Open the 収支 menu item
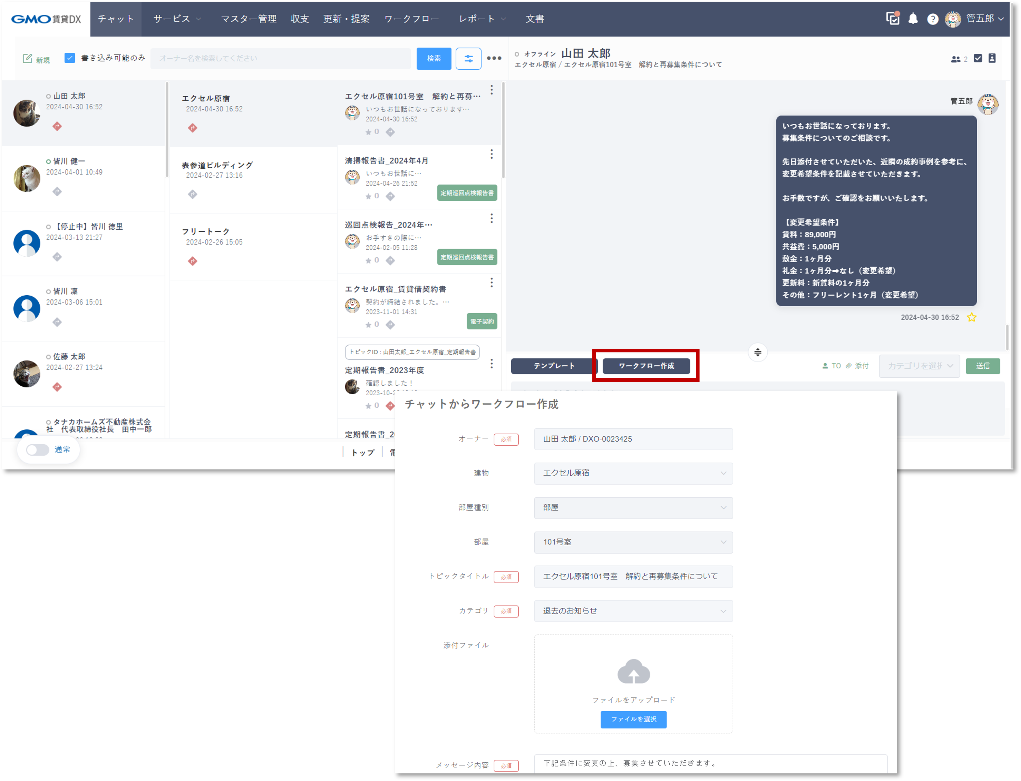This screenshot has height=781, width=1021. pyautogui.click(x=299, y=19)
